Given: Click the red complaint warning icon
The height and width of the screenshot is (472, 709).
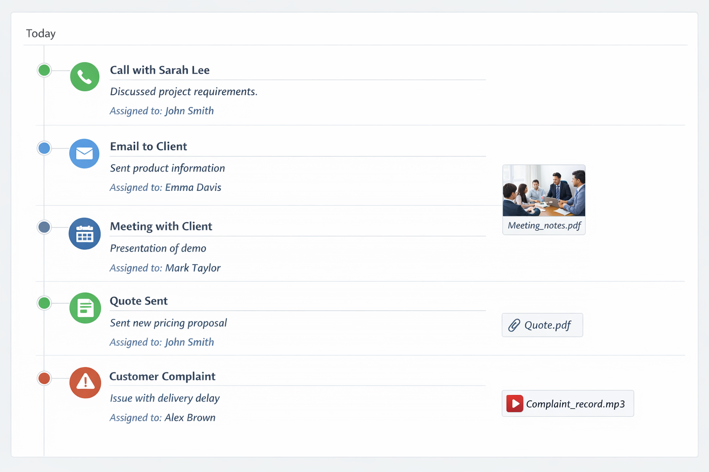Looking at the screenshot, I should (85, 383).
